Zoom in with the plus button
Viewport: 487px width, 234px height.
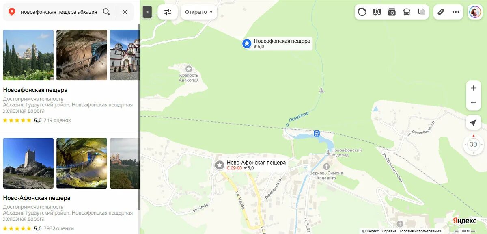(x=473, y=88)
